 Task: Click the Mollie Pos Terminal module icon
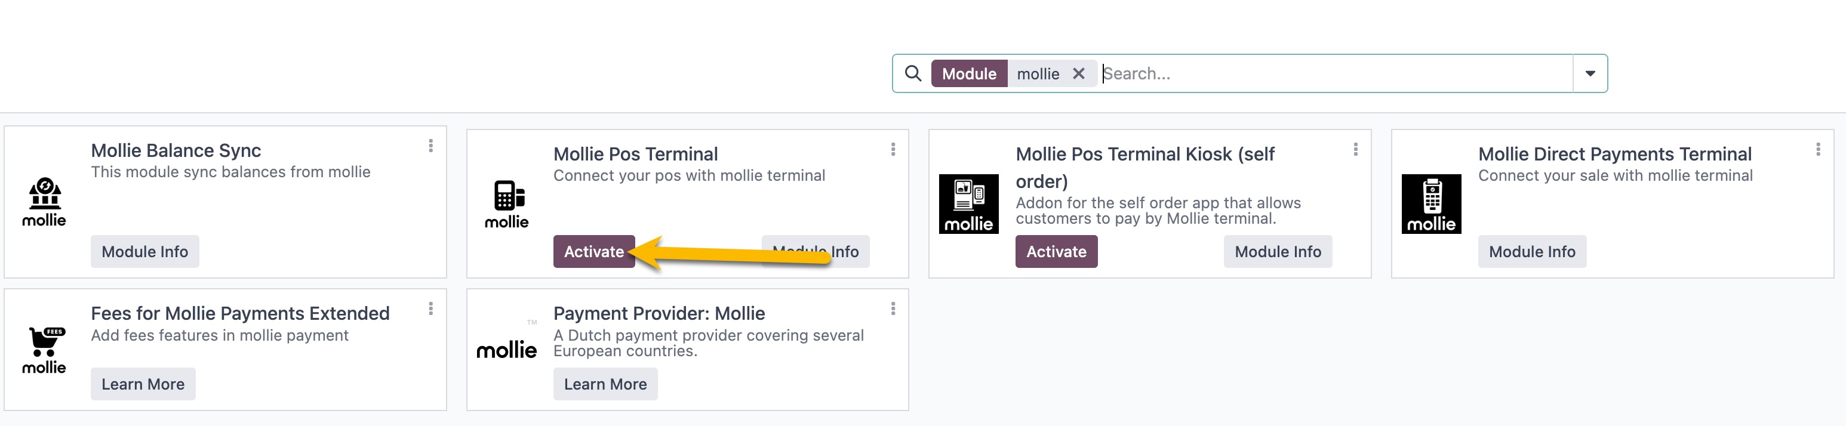(507, 205)
